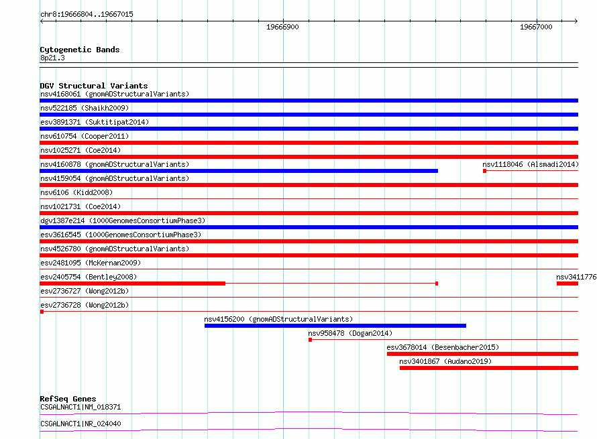
Task: Click the nsv1021731 (Coe2014) label
Action: pos(80,206)
